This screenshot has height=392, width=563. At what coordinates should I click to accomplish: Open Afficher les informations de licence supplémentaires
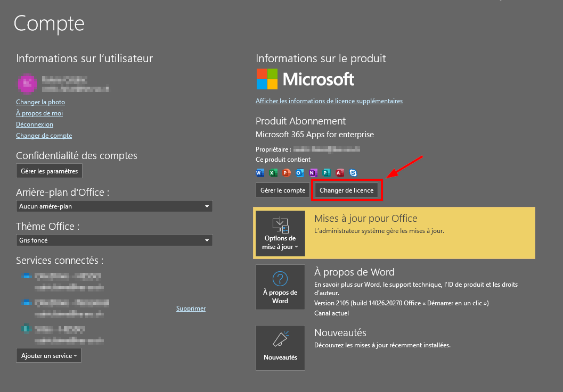tap(329, 101)
